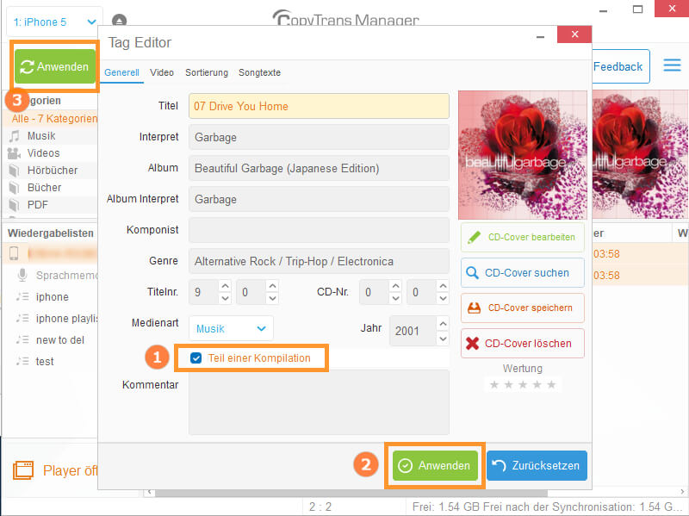Switch to the Video tab
Image resolution: width=689 pixels, height=516 pixels.
(x=162, y=72)
